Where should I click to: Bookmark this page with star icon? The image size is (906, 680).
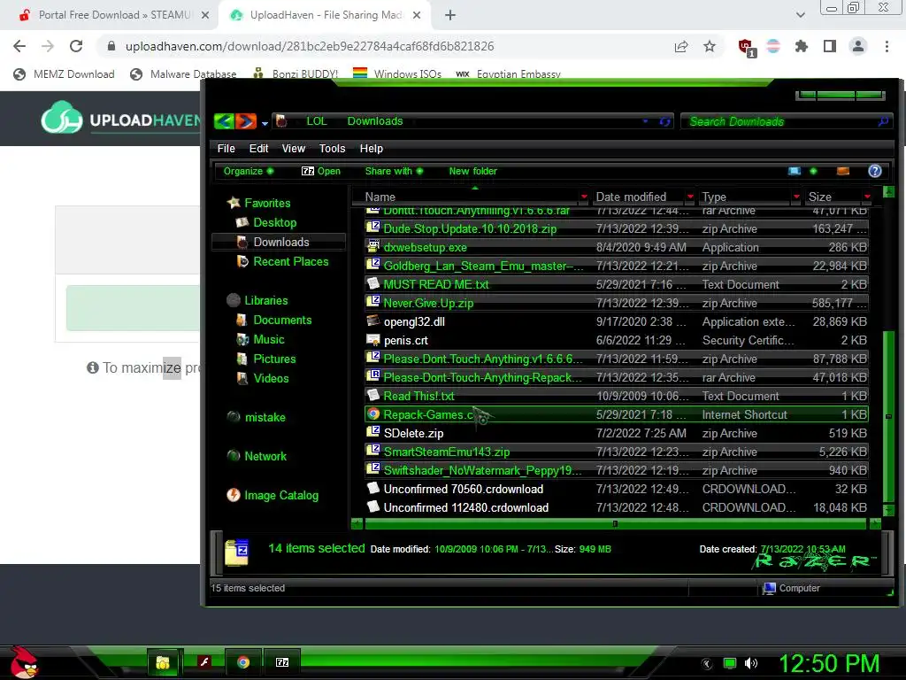coord(710,46)
